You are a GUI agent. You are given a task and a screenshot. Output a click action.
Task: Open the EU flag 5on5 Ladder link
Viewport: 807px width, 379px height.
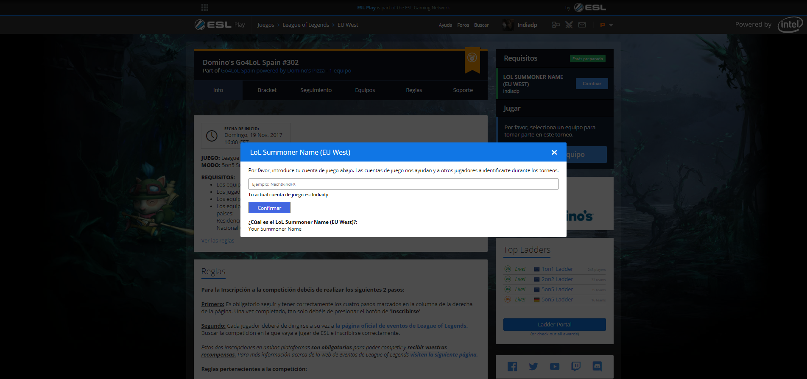[x=557, y=290]
